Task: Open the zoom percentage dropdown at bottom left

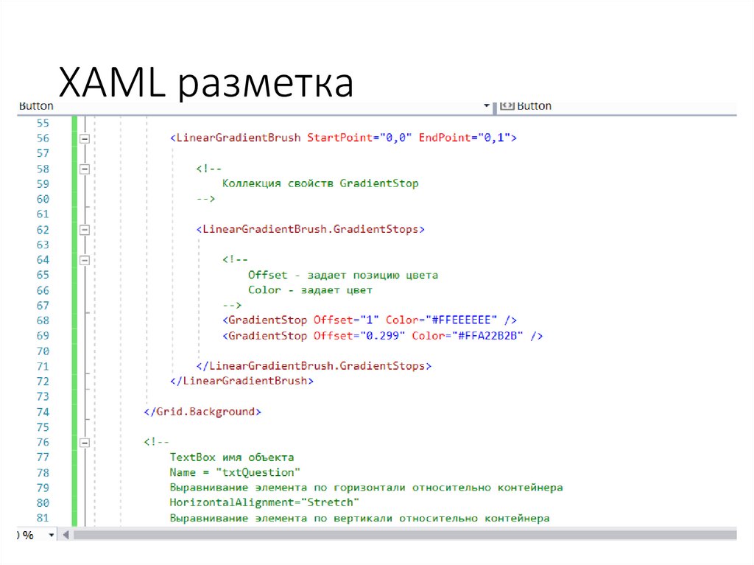Action: point(50,535)
